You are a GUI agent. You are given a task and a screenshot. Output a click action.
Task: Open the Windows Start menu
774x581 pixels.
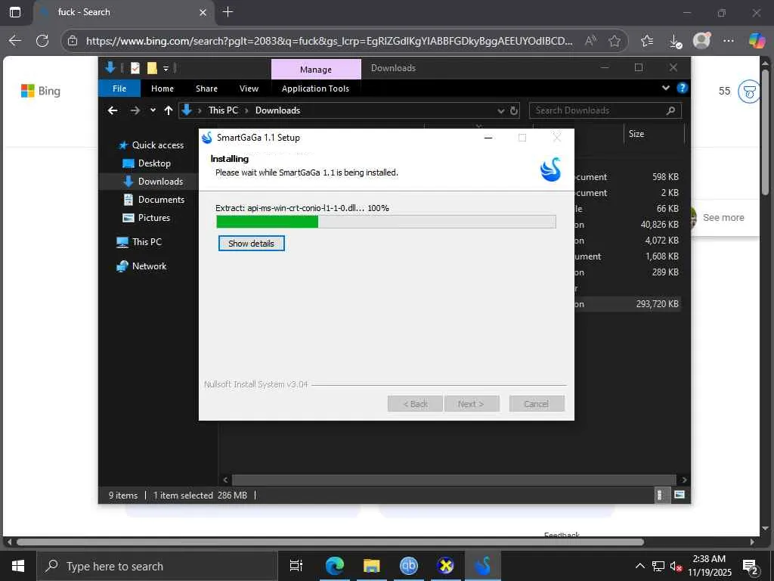point(18,566)
